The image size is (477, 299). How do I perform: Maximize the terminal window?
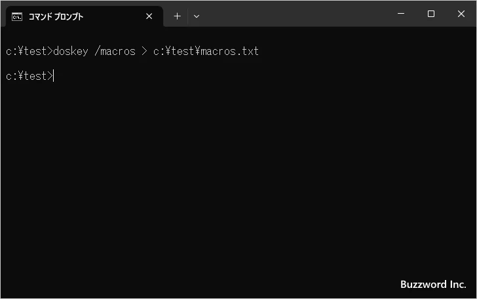point(430,14)
